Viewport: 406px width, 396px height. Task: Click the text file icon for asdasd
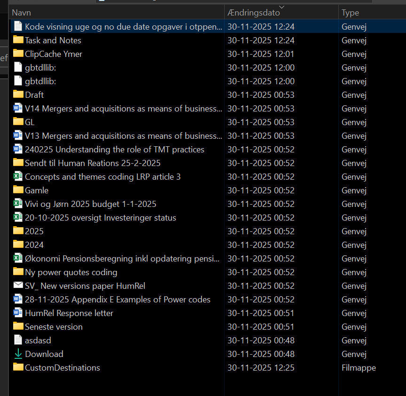coord(18,341)
